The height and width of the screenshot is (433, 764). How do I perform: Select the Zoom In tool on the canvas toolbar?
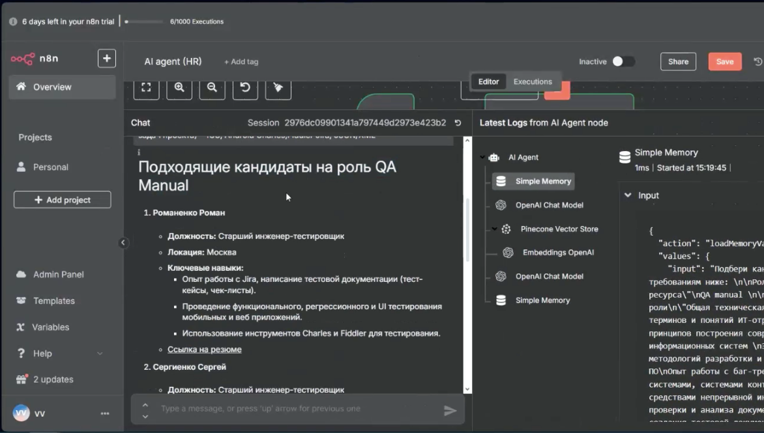[179, 89]
